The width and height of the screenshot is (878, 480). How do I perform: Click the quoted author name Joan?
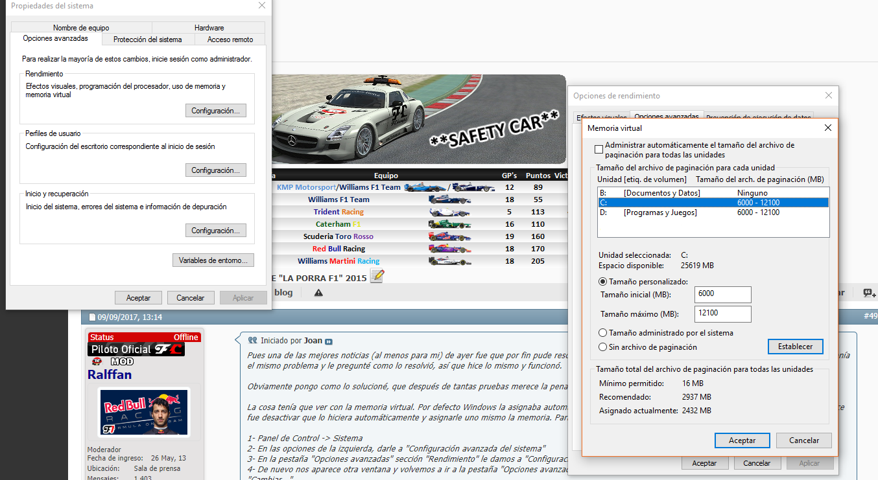(x=313, y=340)
